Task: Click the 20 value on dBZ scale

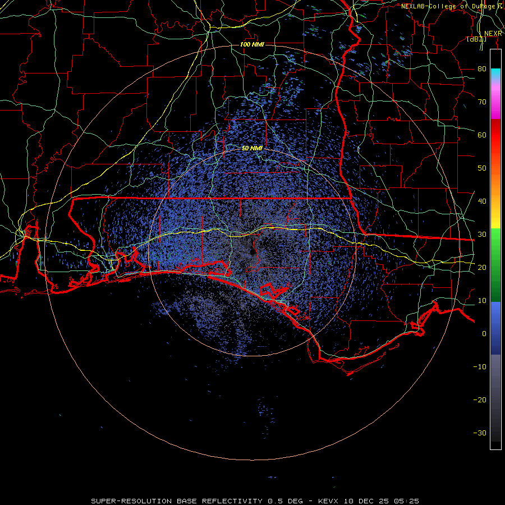Action: click(482, 267)
